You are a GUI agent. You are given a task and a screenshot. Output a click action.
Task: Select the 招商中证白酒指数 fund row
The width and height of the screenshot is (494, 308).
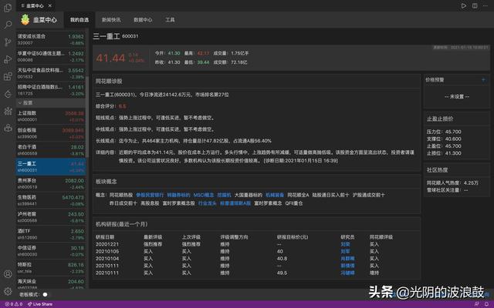tap(51, 90)
